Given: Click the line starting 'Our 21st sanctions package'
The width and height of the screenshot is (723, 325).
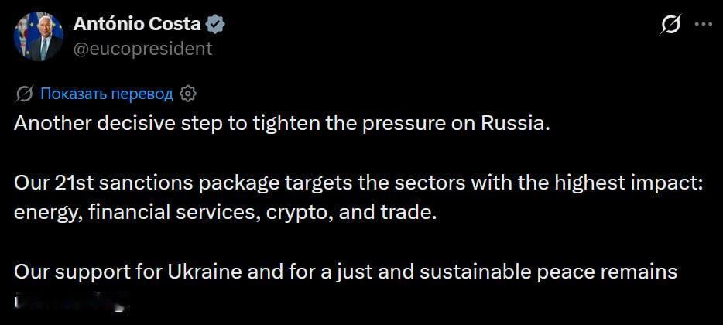Looking at the screenshot, I should 358,184.
